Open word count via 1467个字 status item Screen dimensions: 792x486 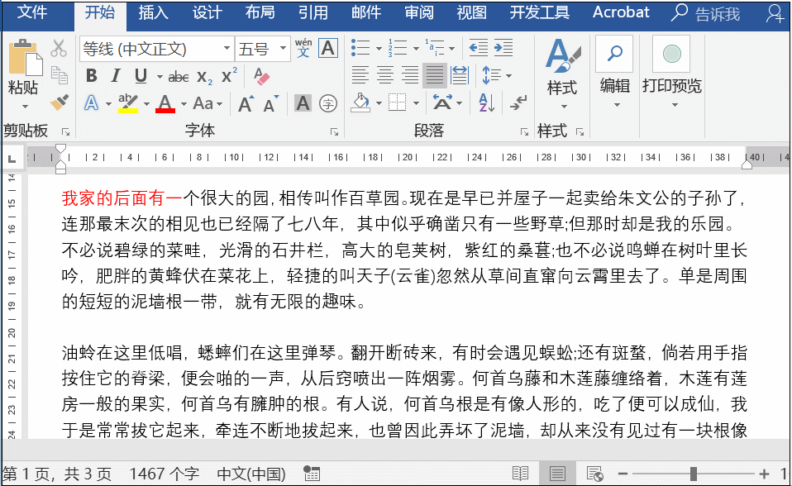[x=165, y=474]
